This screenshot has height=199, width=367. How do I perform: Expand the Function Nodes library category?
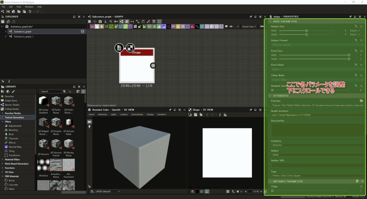pos(3,113)
